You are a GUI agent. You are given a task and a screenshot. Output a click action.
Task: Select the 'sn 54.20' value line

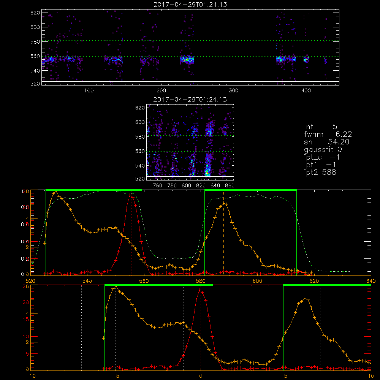[327, 142]
